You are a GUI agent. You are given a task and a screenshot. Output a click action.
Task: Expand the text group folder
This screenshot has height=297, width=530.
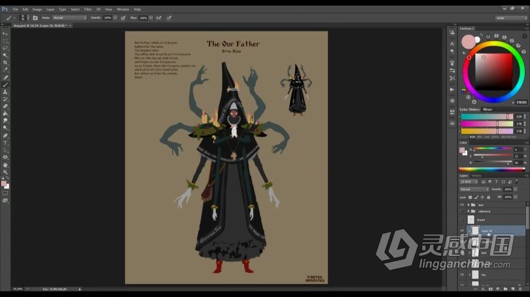click(468, 204)
